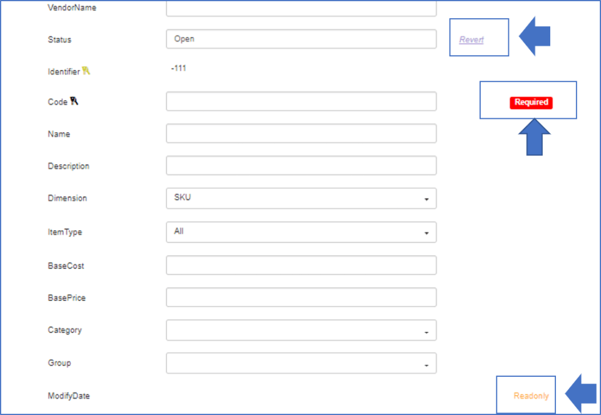
Task: Click the Identifier value -111
Action: tap(178, 68)
